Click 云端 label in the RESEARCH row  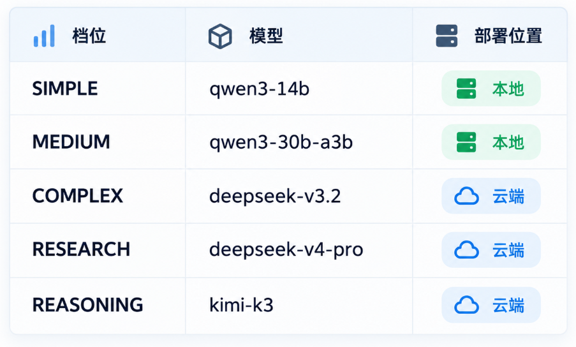click(508, 251)
